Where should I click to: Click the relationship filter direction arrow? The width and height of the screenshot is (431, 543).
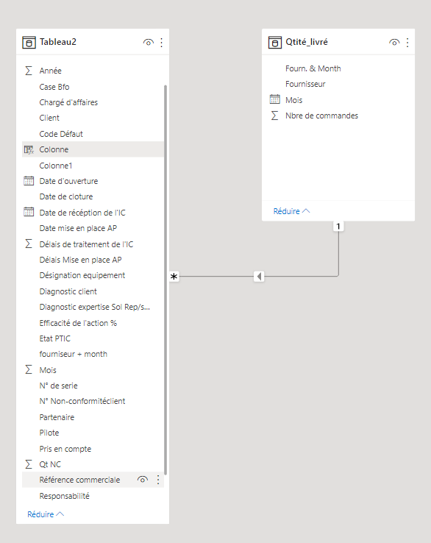pos(259,277)
